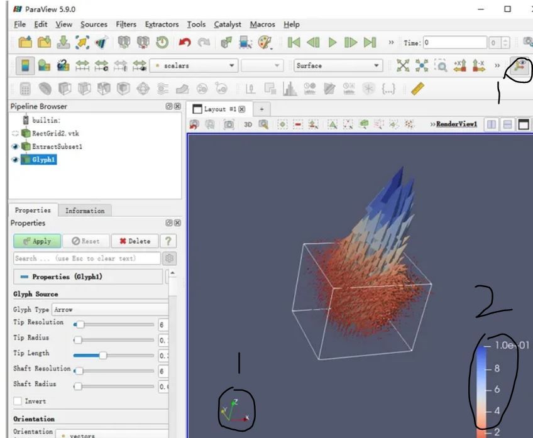Image resolution: width=533 pixels, height=438 pixels.
Task: Hide the ExtractSubset1 pipeline item
Action: tap(15, 146)
